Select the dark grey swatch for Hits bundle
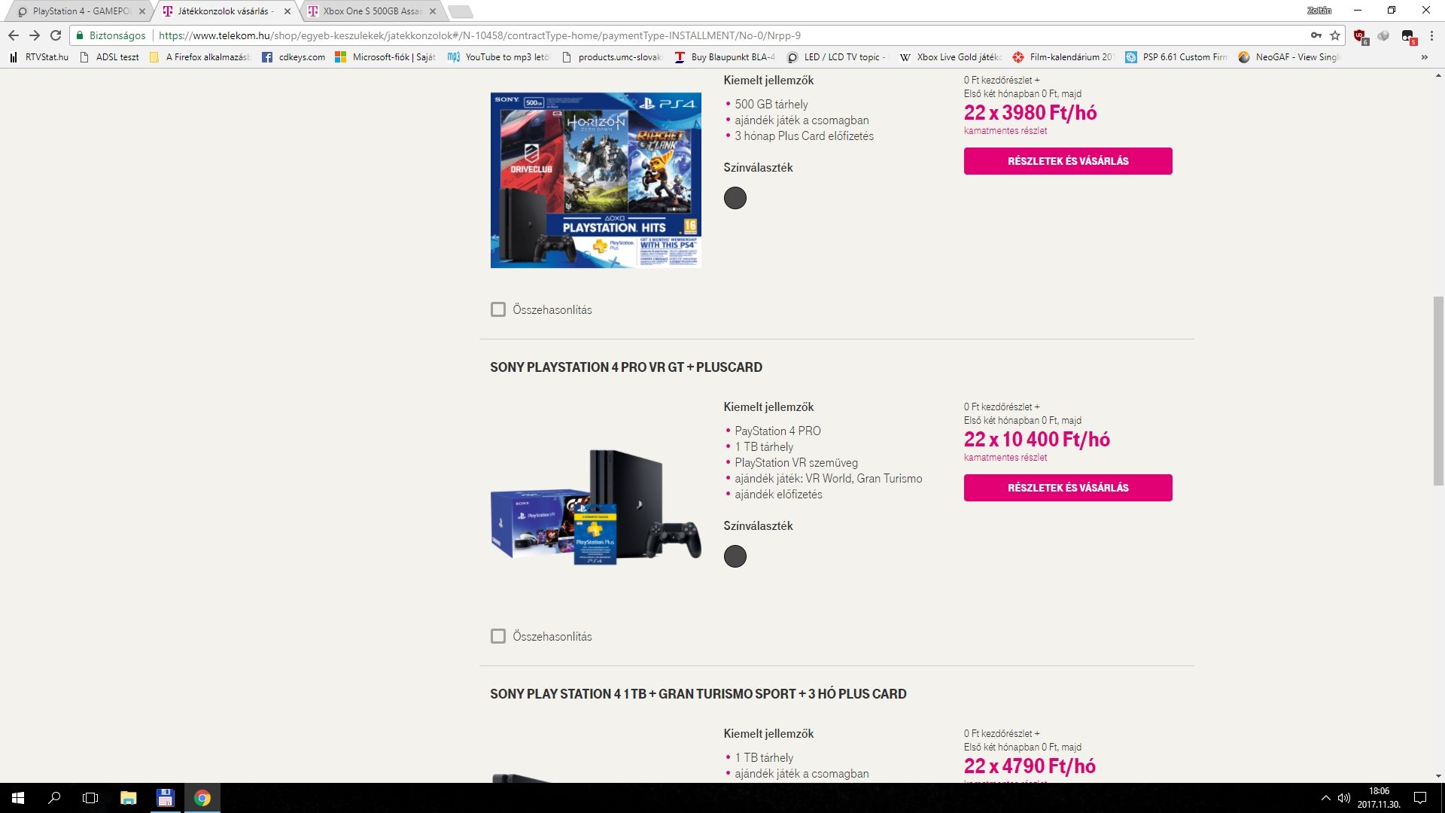The width and height of the screenshot is (1445, 813). point(735,198)
